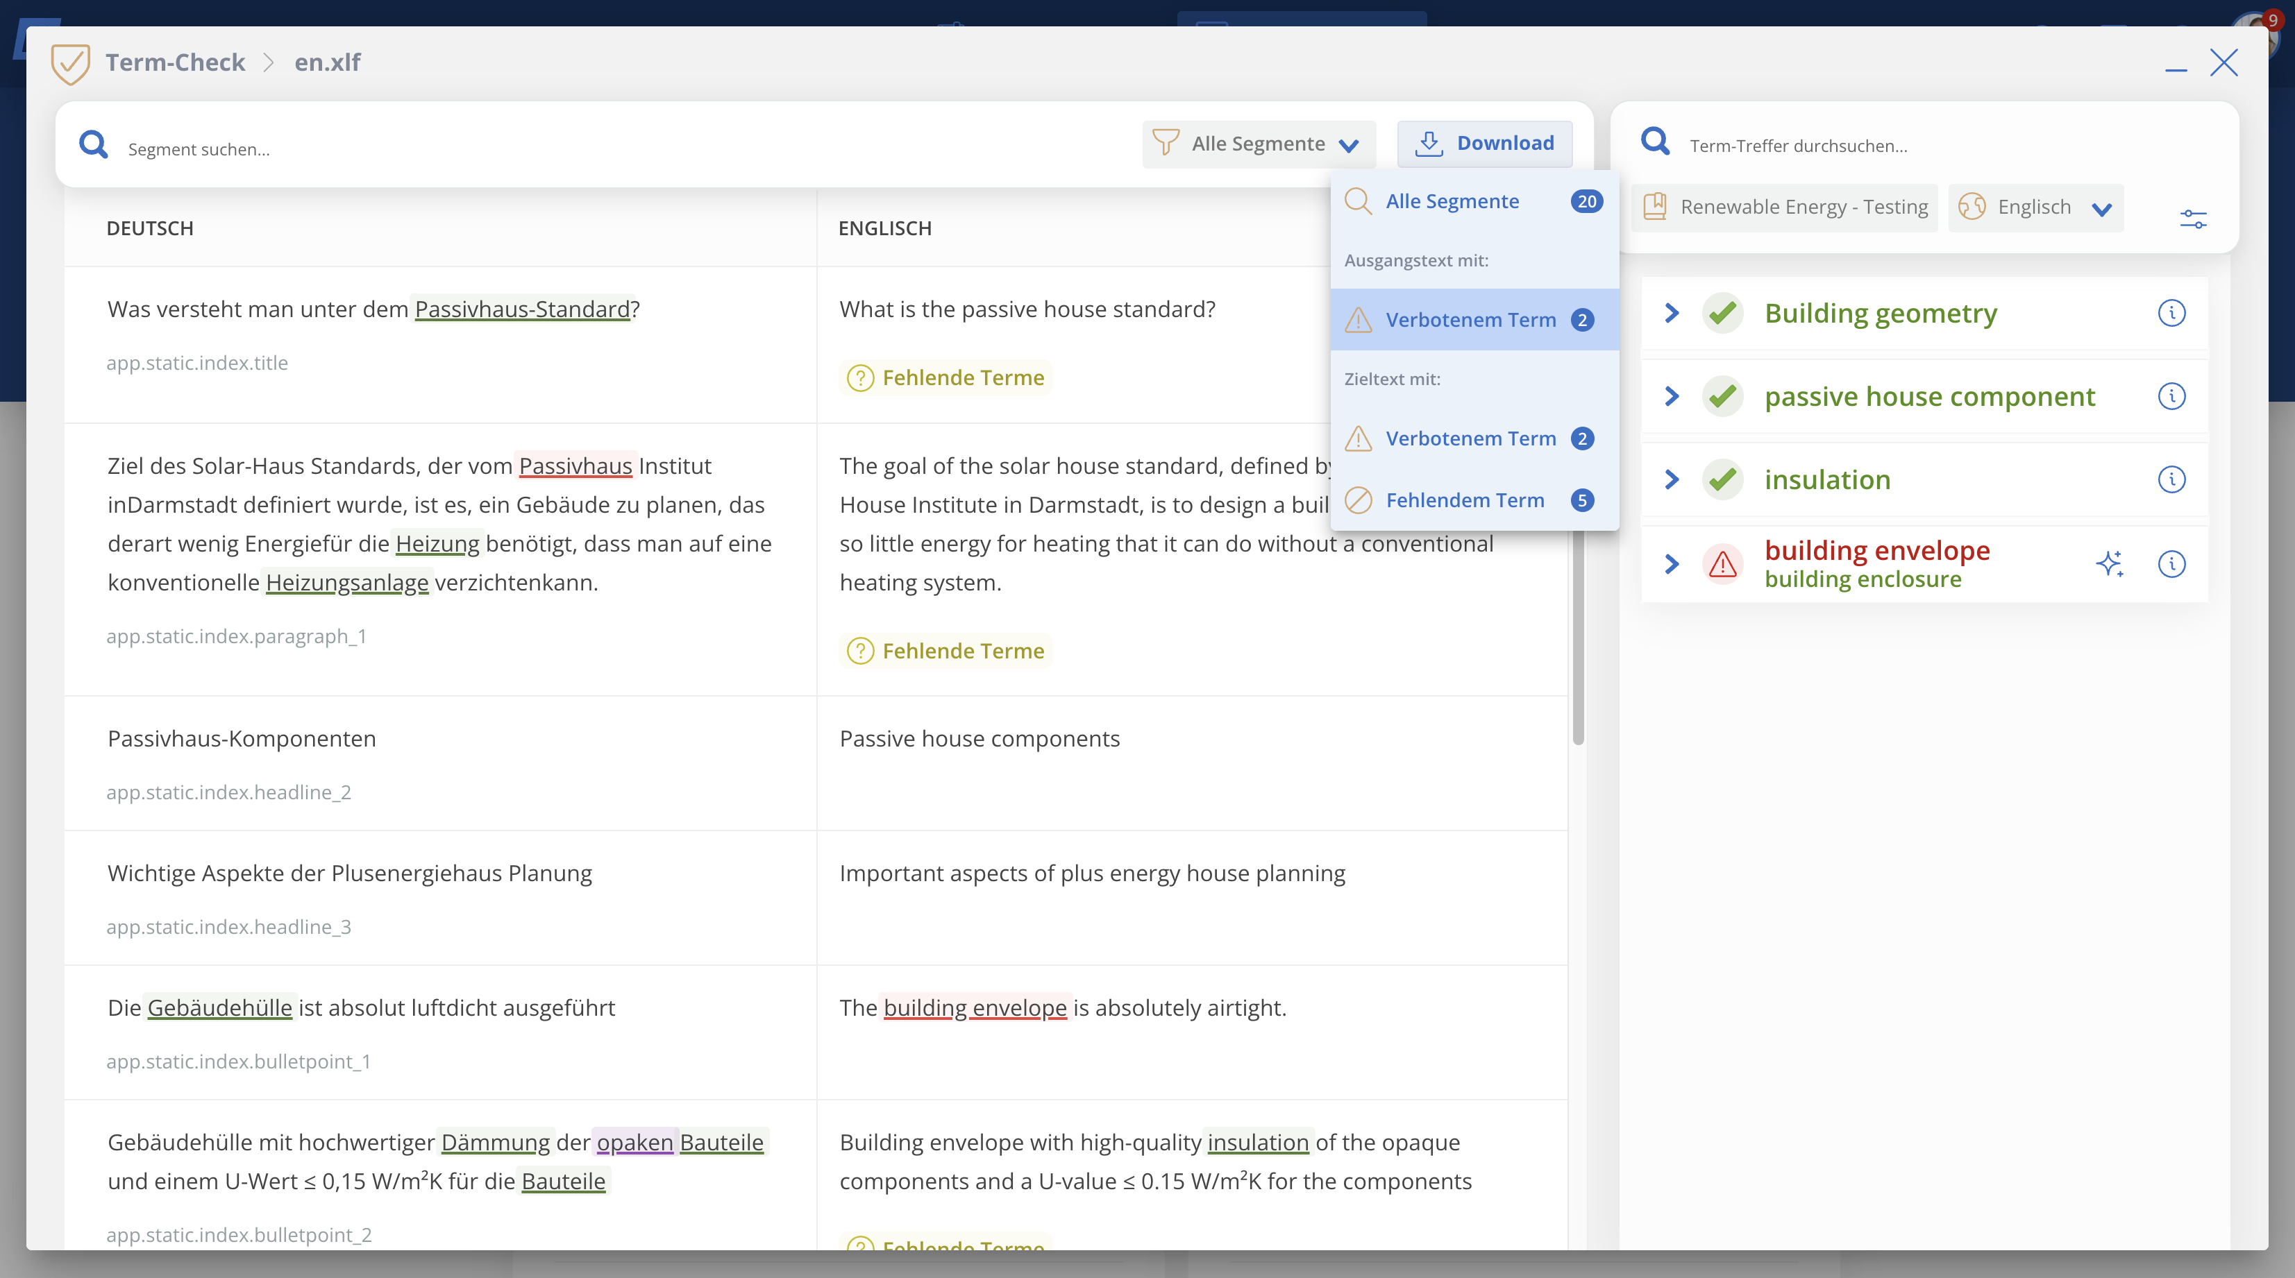Filter target text with Fehlendem Term

coord(1474,500)
